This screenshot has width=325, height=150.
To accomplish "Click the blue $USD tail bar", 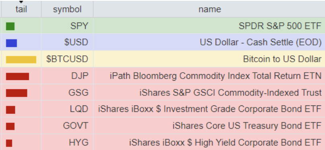I will (x=11, y=43).
